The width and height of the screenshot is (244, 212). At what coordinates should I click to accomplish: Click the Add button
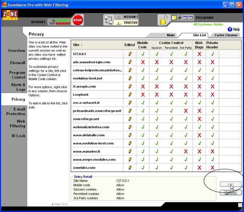point(231,184)
